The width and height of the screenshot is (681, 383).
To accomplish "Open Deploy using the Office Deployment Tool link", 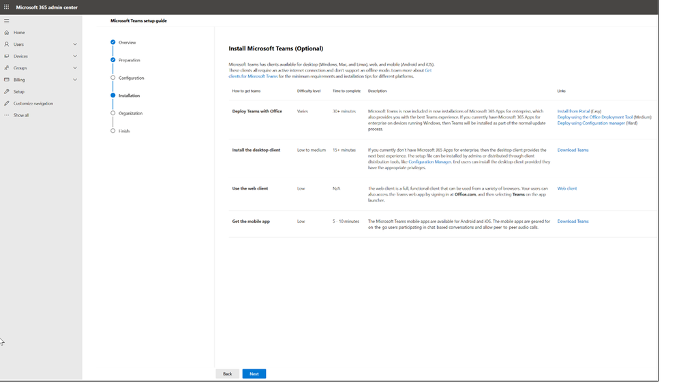I will [x=595, y=117].
